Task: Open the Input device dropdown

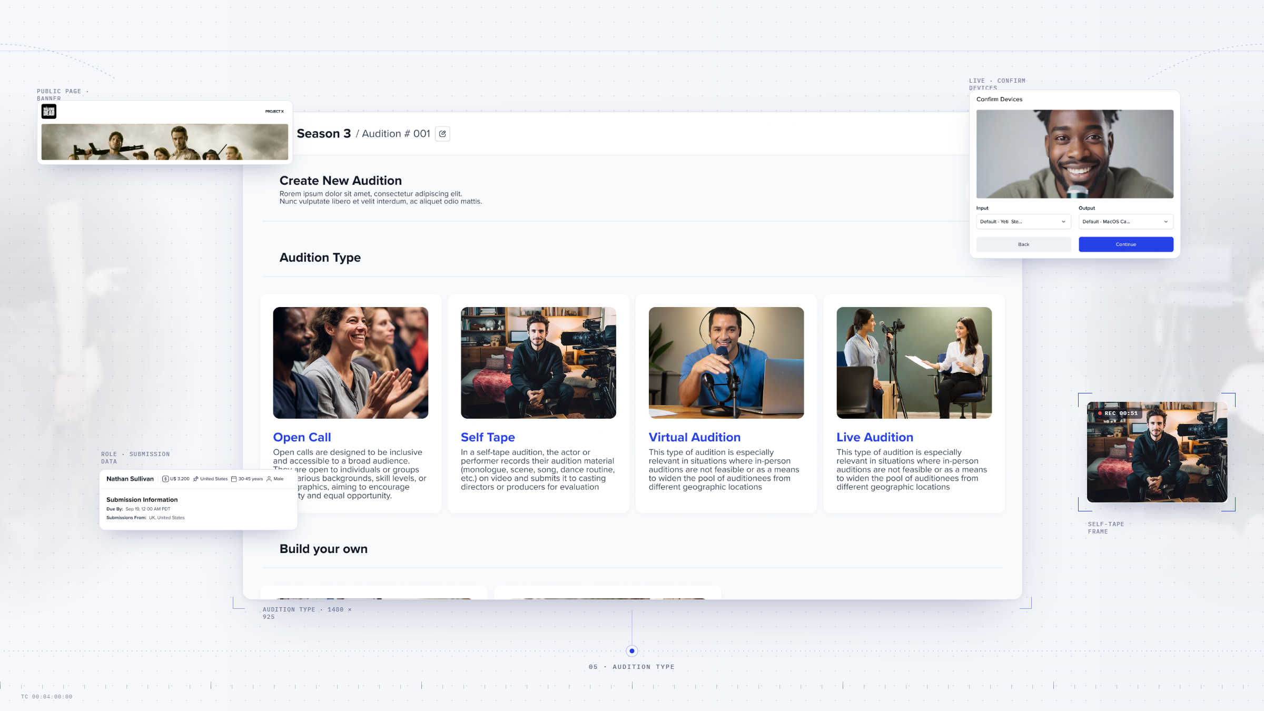Action: (1023, 222)
